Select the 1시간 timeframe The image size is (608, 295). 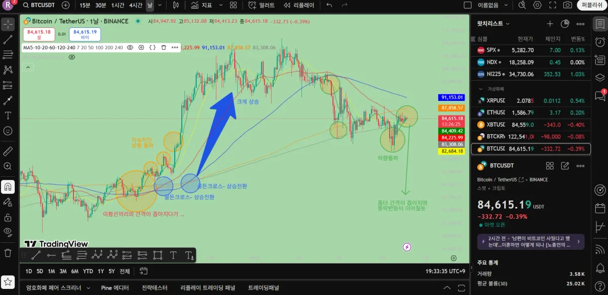click(118, 5)
